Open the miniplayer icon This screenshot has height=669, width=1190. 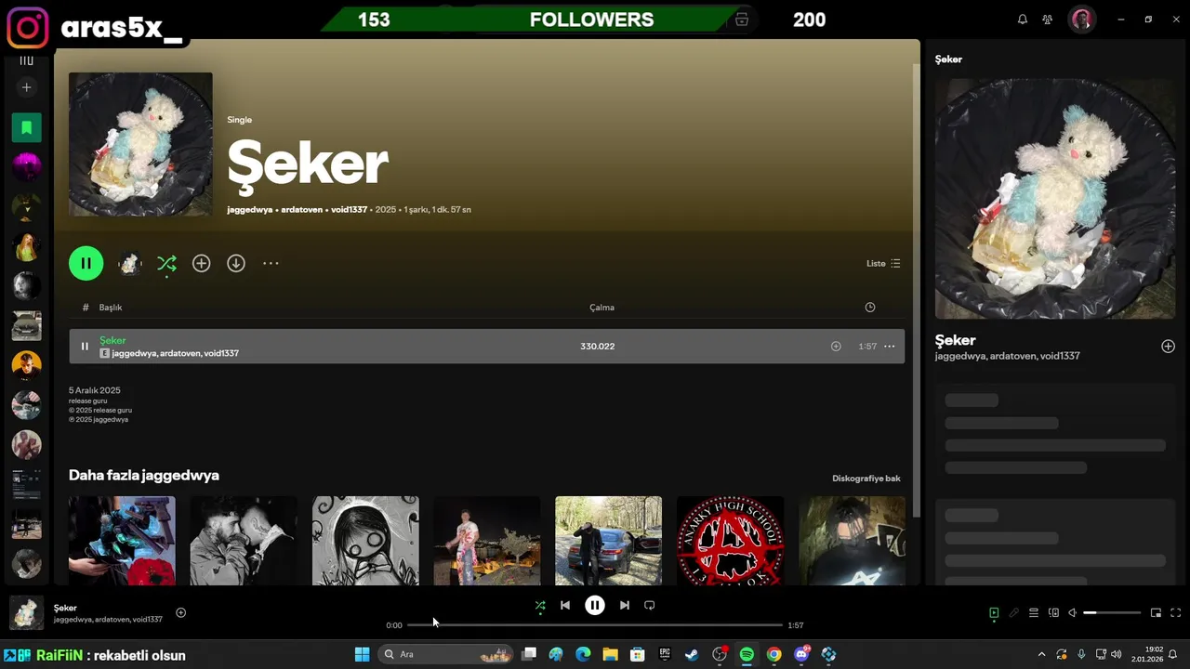(x=1157, y=613)
